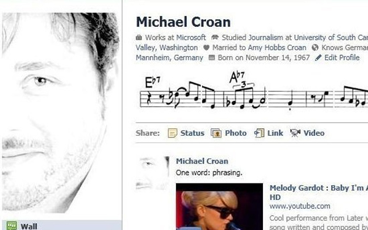Open Michael Croan name in wall post
This screenshot has width=368, height=230.
[x=202, y=161]
